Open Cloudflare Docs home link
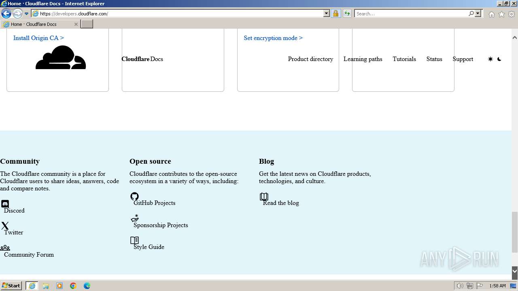 pos(142,59)
